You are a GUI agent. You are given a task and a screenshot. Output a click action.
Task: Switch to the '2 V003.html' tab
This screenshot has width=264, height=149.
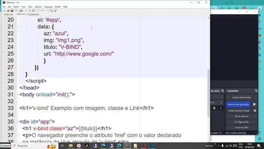21,14
